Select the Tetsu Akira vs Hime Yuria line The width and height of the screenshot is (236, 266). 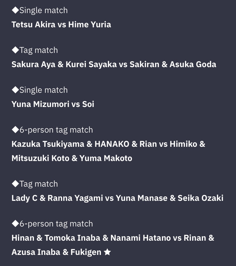61,24
